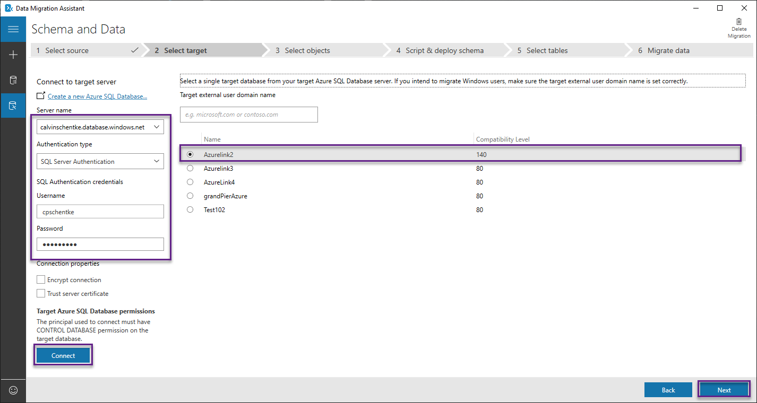Select the grandPierAzure radio button
This screenshot has width=757, height=403.
click(190, 196)
